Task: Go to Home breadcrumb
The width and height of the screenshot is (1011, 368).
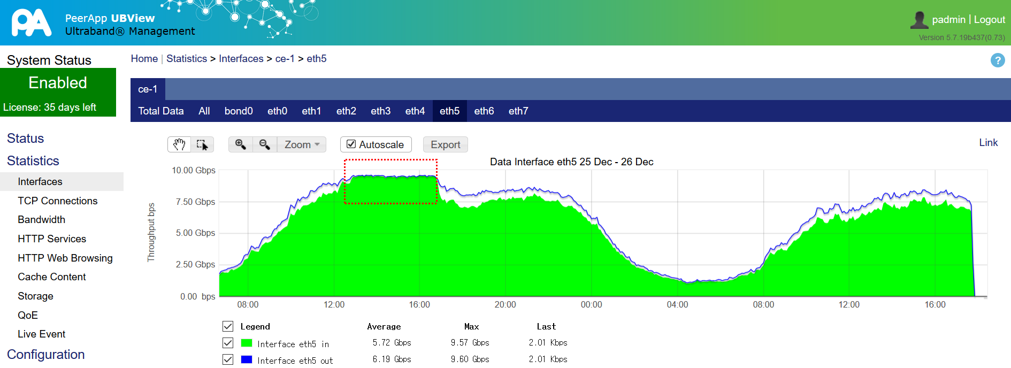Action: pyautogui.click(x=144, y=58)
